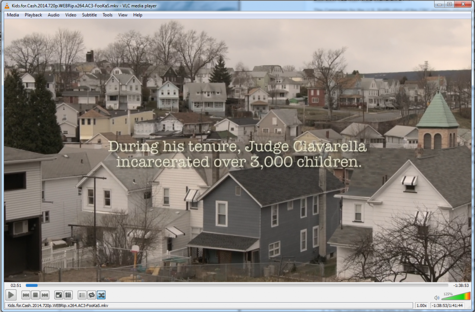Screen dimensions: 475x312
Task: Open the Media menu
Action: click(x=13, y=15)
